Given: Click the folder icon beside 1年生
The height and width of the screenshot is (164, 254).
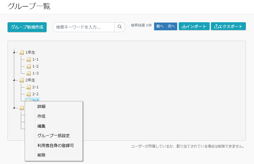Looking at the screenshot, I should tap(22, 53).
